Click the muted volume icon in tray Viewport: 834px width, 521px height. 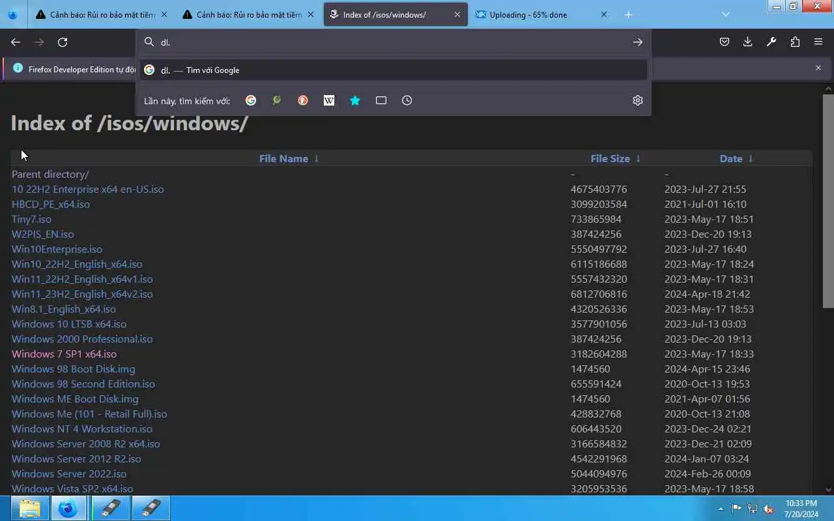pyautogui.click(x=769, y=509)
